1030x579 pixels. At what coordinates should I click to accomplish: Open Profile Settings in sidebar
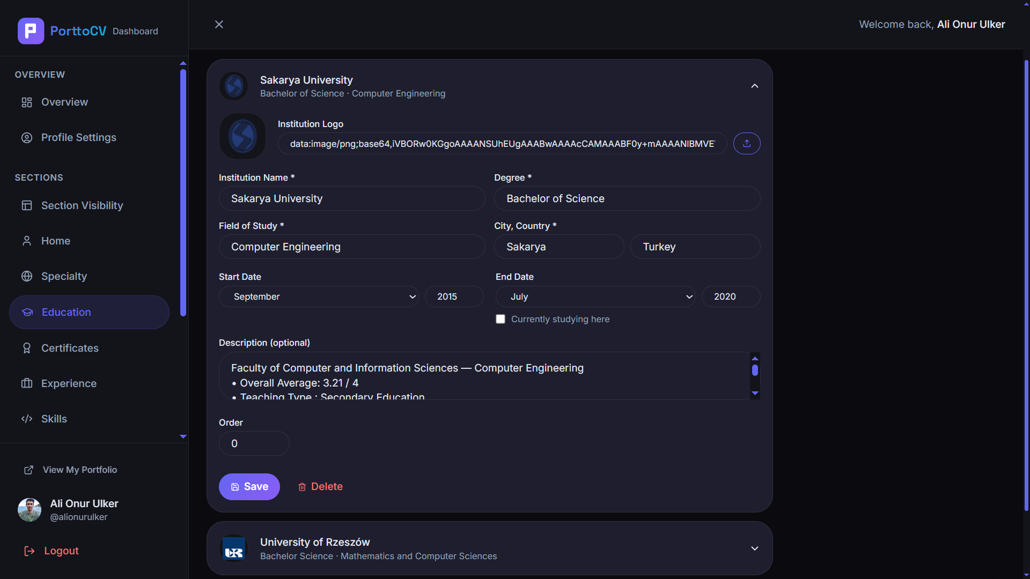coord(89,137)
